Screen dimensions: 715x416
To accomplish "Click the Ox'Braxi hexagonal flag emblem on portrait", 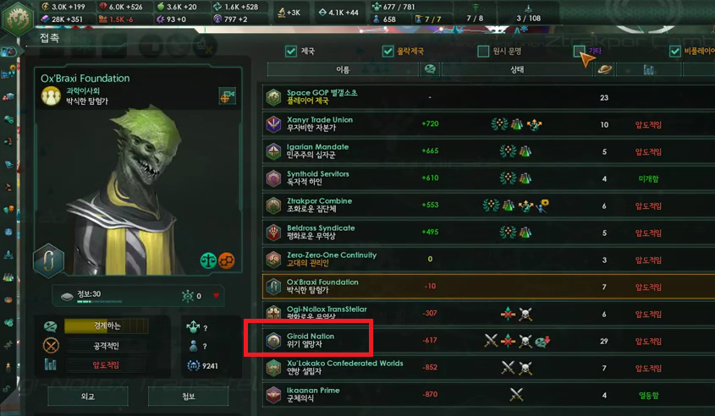I will [x=48, y=261].
